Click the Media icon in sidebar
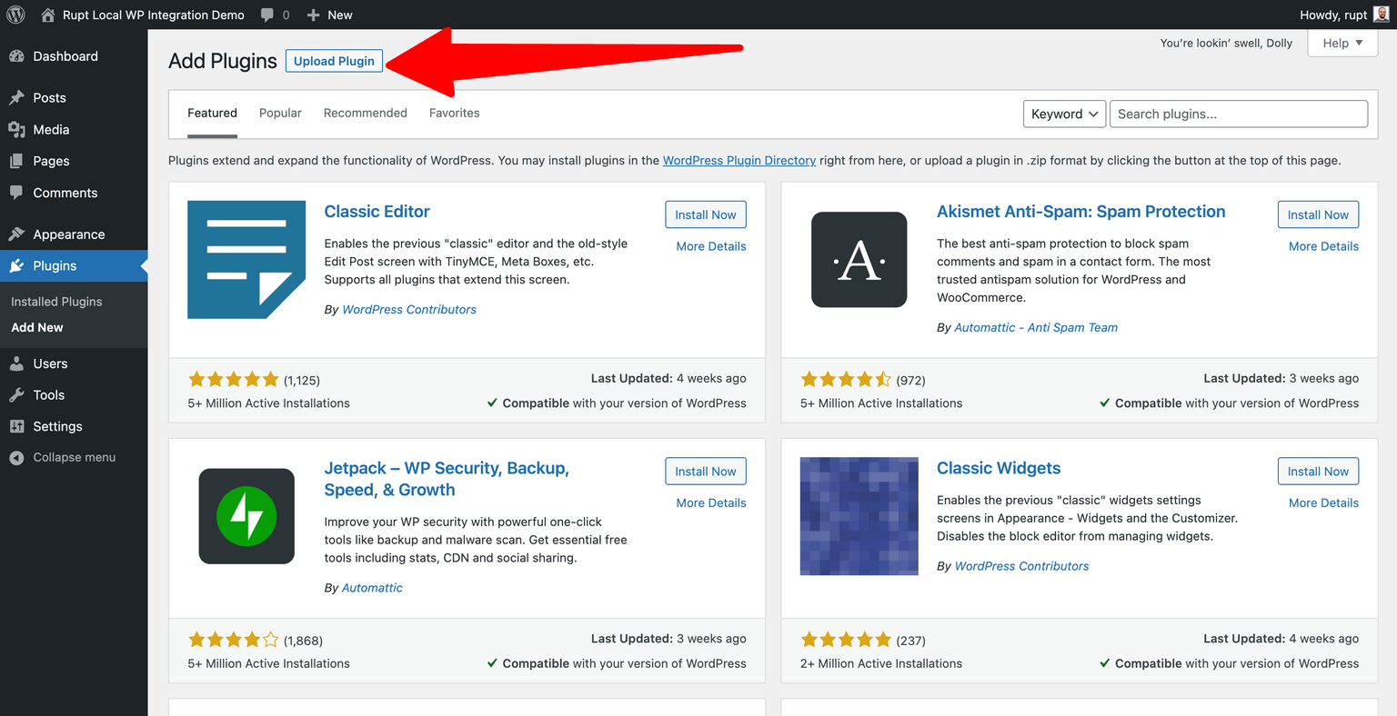 [x=16, y=129]
